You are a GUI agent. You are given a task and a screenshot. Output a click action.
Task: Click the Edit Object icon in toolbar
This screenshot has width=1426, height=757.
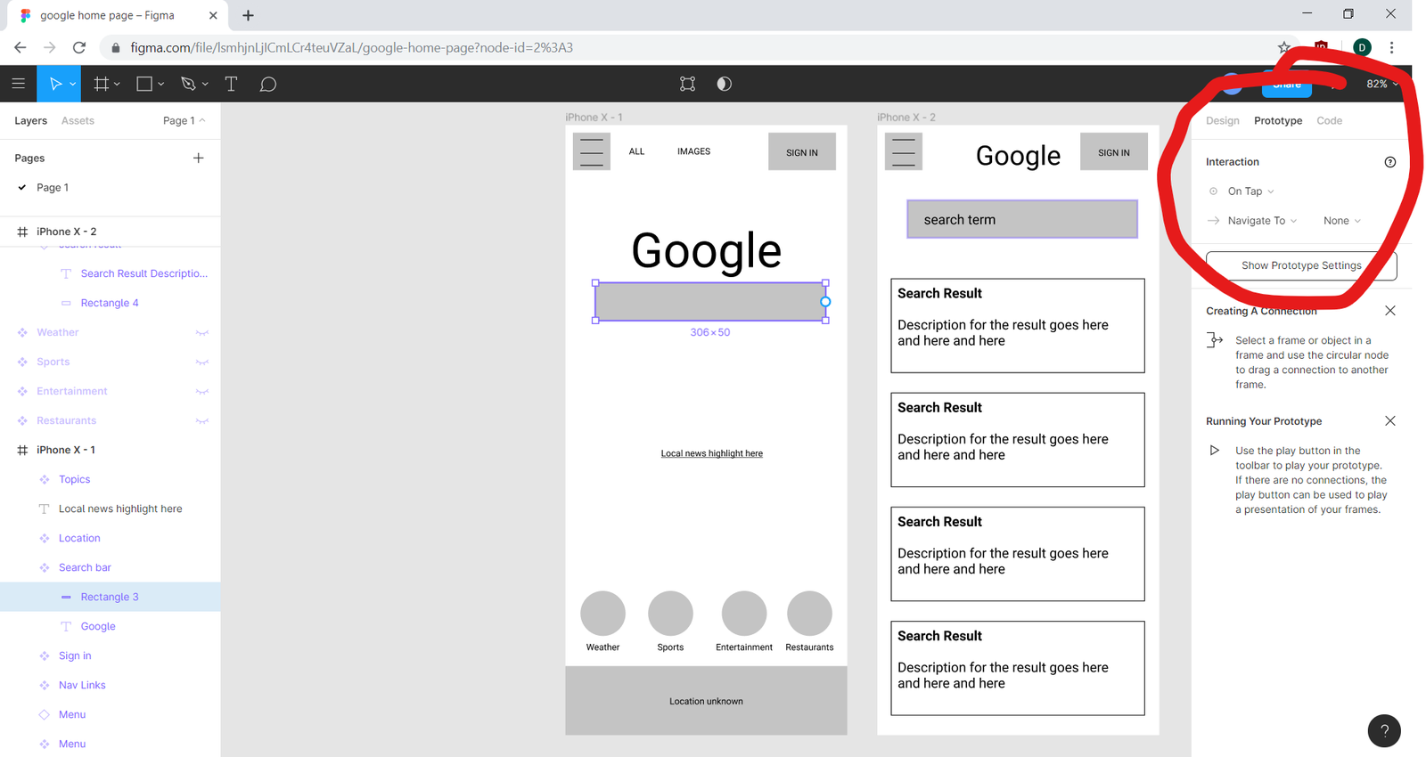(x=687, y=84)
